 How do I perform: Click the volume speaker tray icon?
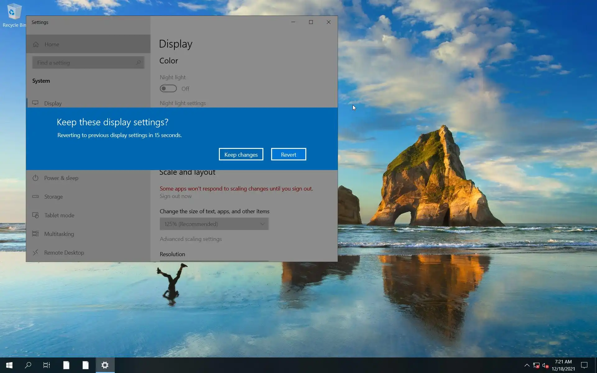(x=545, y=366)
